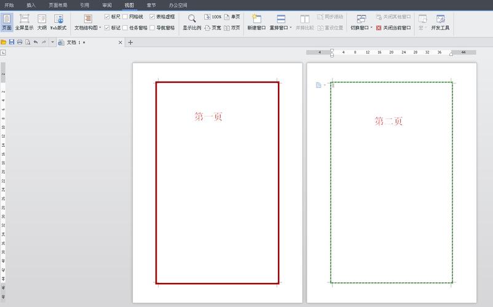Add a new document tab with plus

[130, 42]
